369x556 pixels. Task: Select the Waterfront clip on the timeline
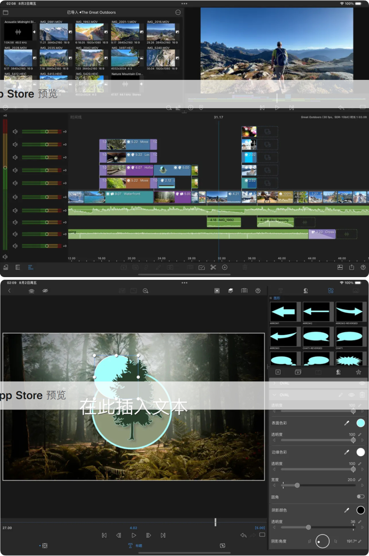pyautogui.click(x=129, y=197)
